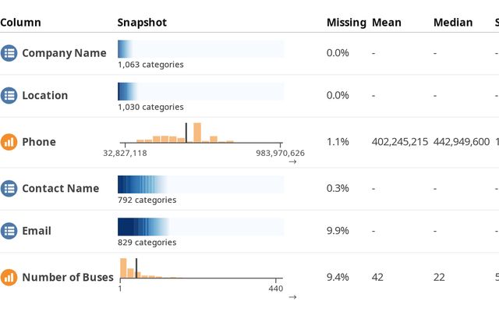Sort by the Column header
The height and width of the screenshot is (312, 499).
[x=21, y=23]
